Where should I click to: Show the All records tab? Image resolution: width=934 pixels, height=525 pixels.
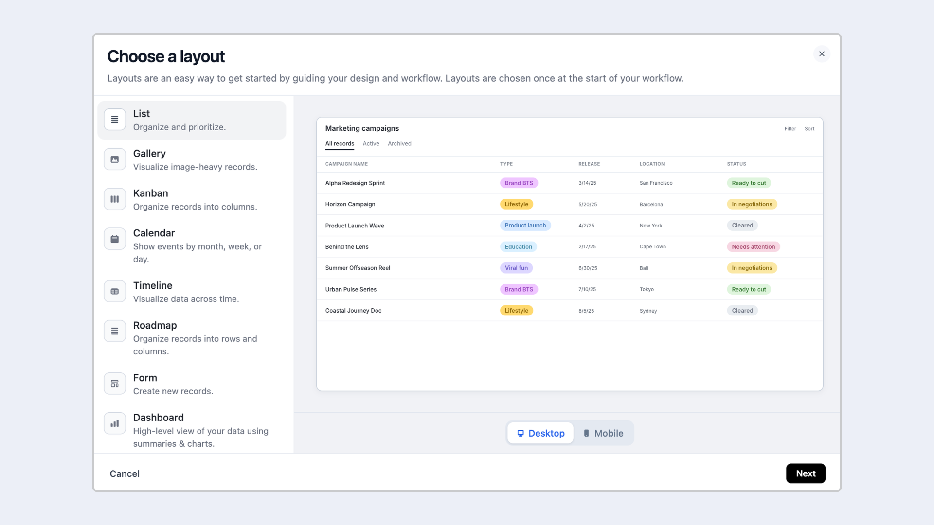tap(340, 144)
